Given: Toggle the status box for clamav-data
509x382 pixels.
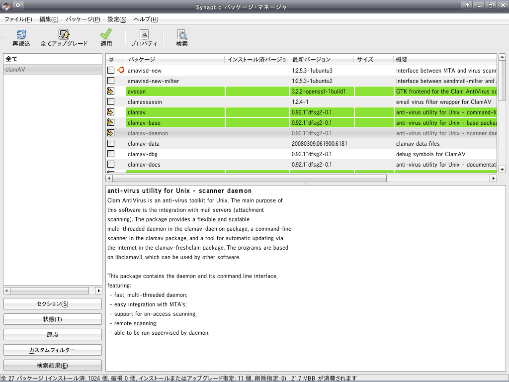Looking at the screenshot, I should click(x=111, y=143).
